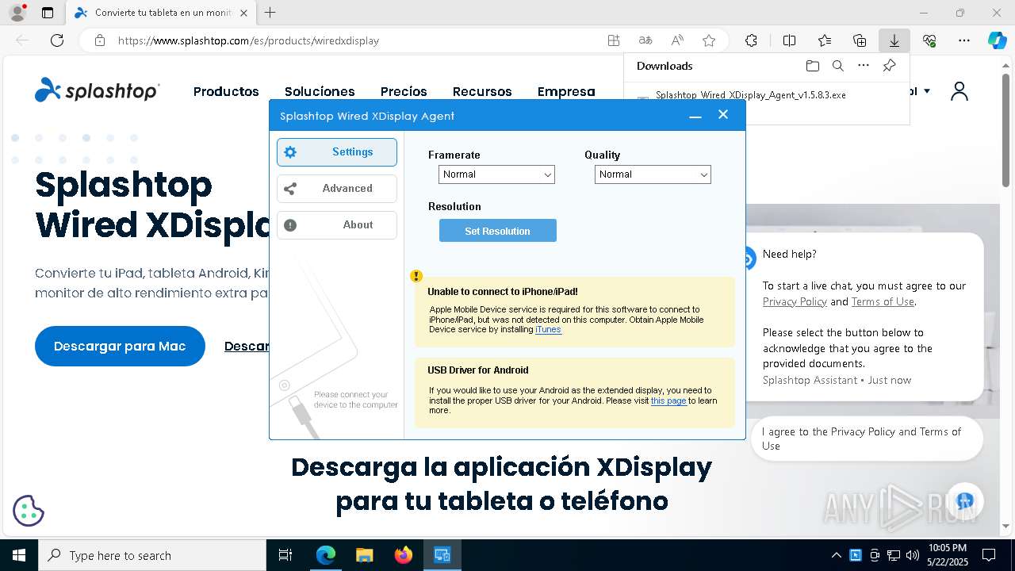Click the taskbar search box
The image size is (1015, 571).
click(152, 555)
